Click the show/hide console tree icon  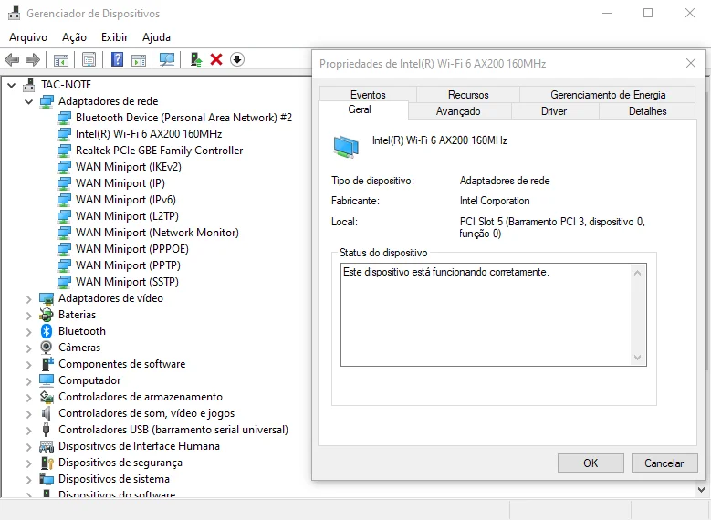tap(61, 59)
